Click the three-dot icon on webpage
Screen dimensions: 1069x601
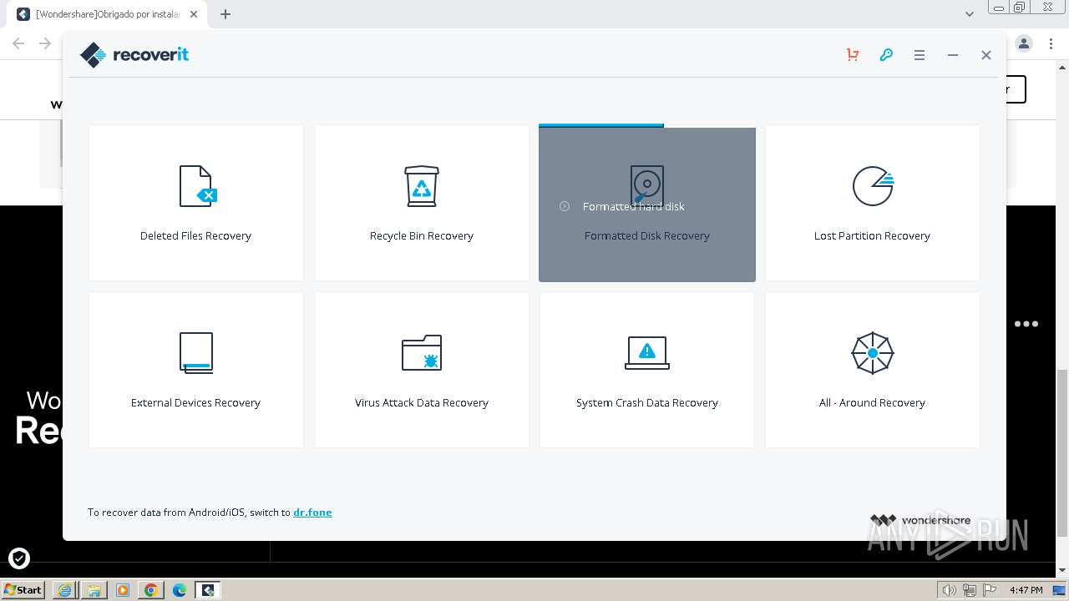pos(1026,324)
